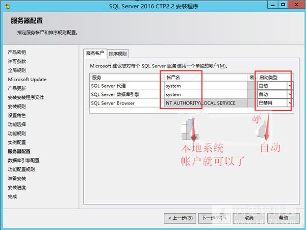Click the 取消 cancel button
This screenshot has width=306, height=230.
pos(249,218)
